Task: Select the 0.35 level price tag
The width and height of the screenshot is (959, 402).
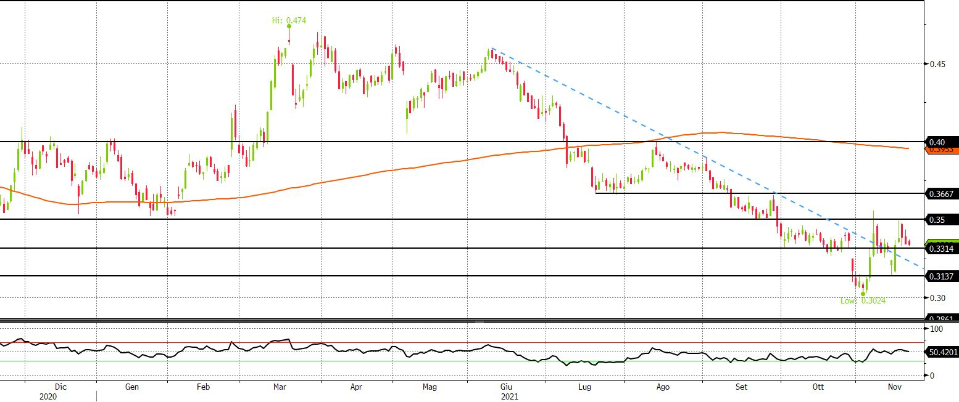Action: tap(943, 219)
